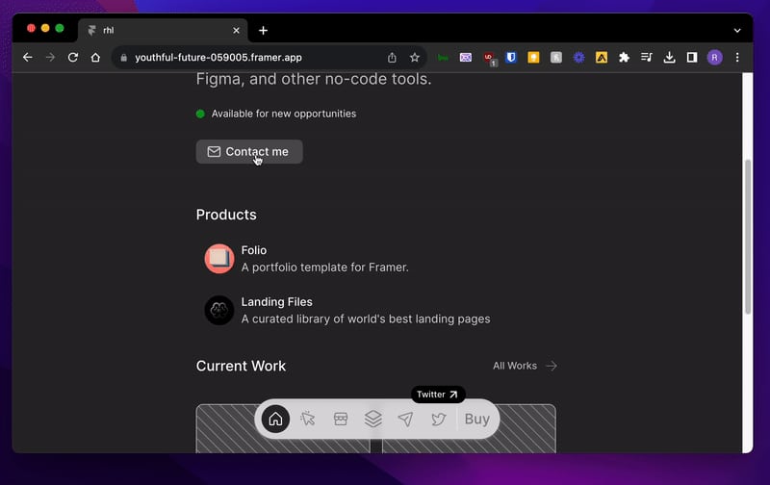770x485 pixels.
Task: Open the cursor-click icon in floating dock
Action: [308, 419]
